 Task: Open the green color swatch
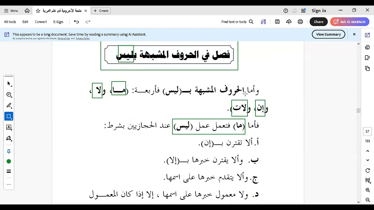(9, 161)
